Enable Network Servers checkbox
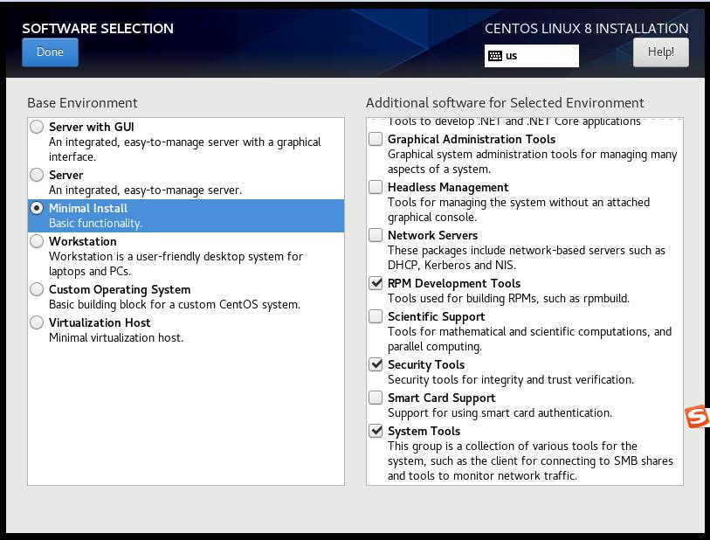The height and width of the screenshot is (540, 710). [376, 236]
